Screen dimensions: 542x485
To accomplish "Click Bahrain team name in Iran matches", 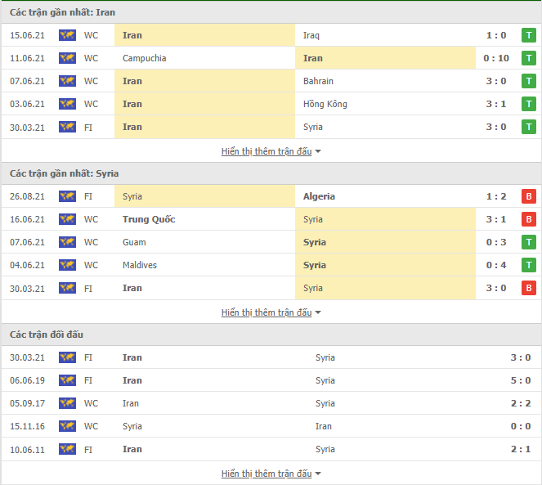I will [x=318, y=81].
